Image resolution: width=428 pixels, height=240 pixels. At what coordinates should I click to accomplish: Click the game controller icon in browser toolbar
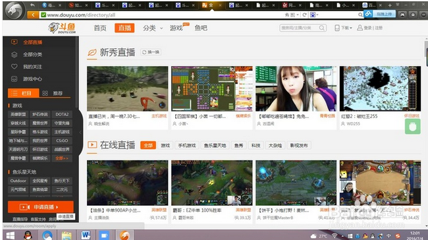click(x=402, y=15)
